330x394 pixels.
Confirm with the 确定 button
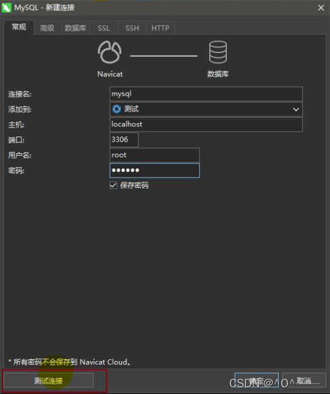[256, 381]
